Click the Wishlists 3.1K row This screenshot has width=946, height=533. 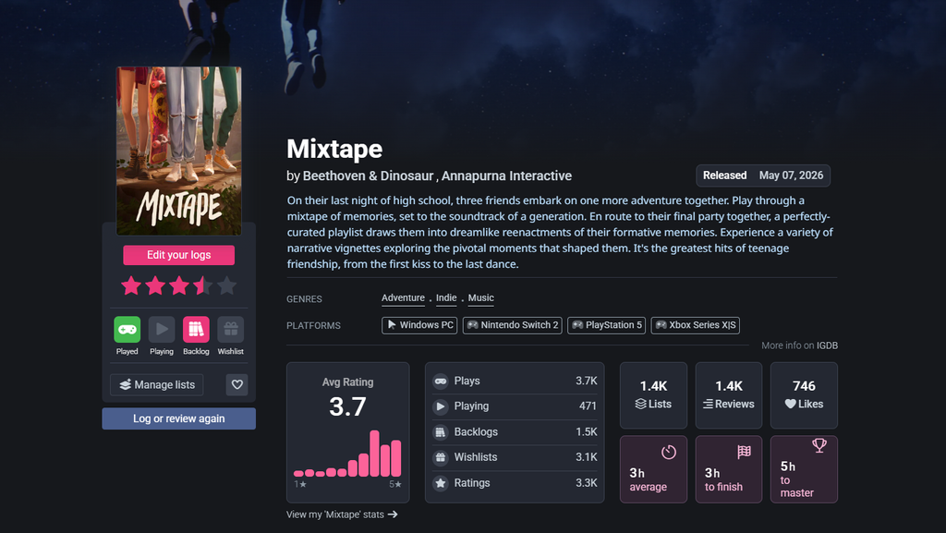tap(515, 457)
